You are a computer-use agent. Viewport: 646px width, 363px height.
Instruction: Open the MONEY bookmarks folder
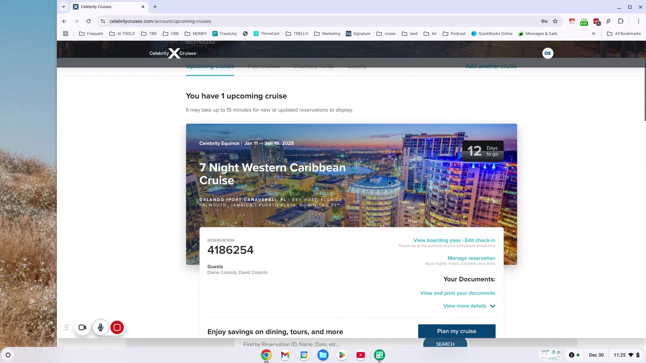coord(196,34)
